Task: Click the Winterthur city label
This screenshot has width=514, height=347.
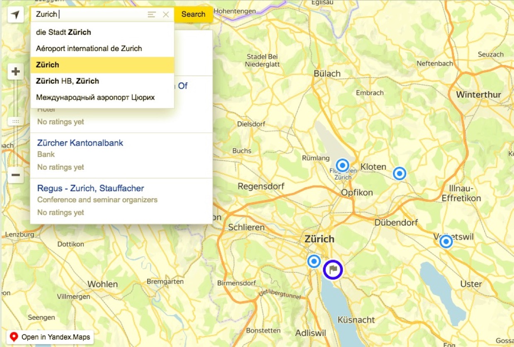Action: pos(479,94)
